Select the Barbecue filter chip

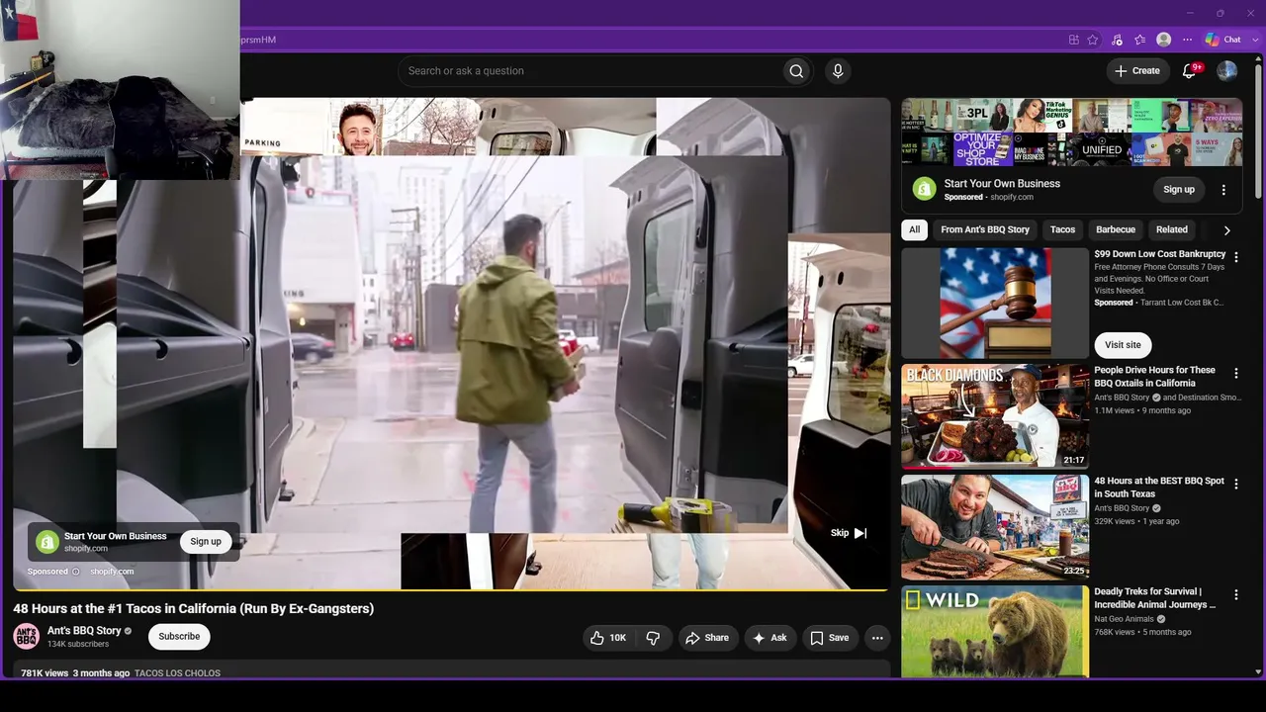coord(1116,229)
